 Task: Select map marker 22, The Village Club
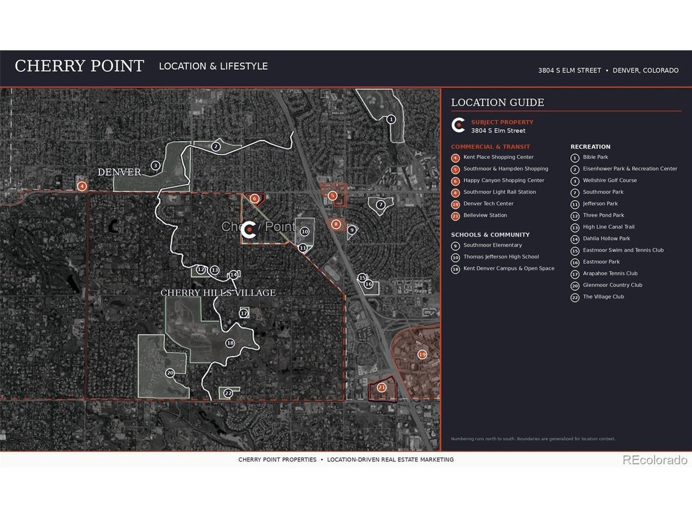[228, 393]
